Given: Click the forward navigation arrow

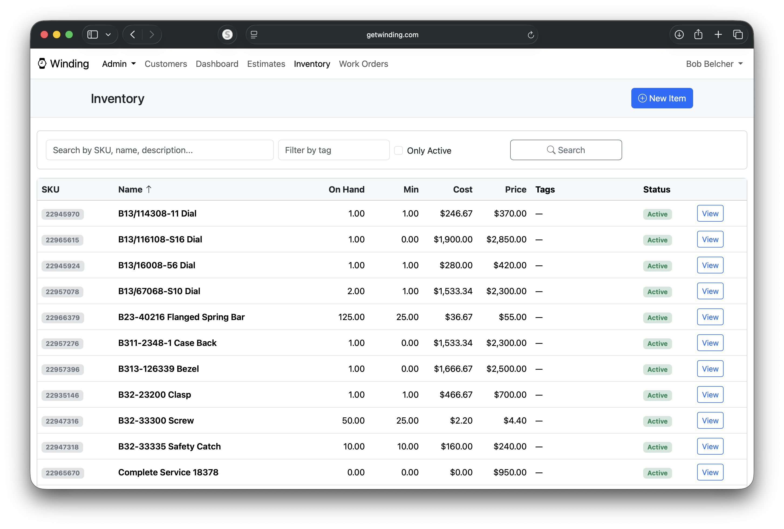Looking at the screenshot, I should pos(152,35).
